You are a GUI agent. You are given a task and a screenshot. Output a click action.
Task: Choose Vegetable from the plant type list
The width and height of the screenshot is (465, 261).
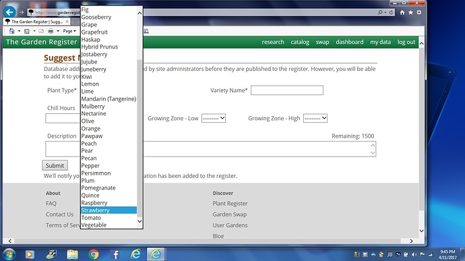pyautogui.click(x=108, y=225)
